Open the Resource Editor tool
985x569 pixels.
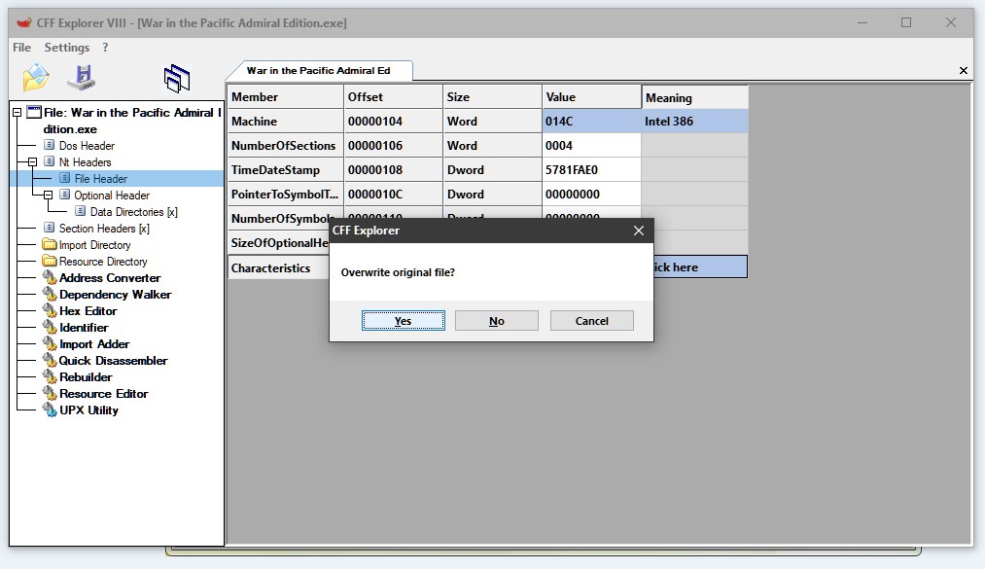(x=104, y=394)
